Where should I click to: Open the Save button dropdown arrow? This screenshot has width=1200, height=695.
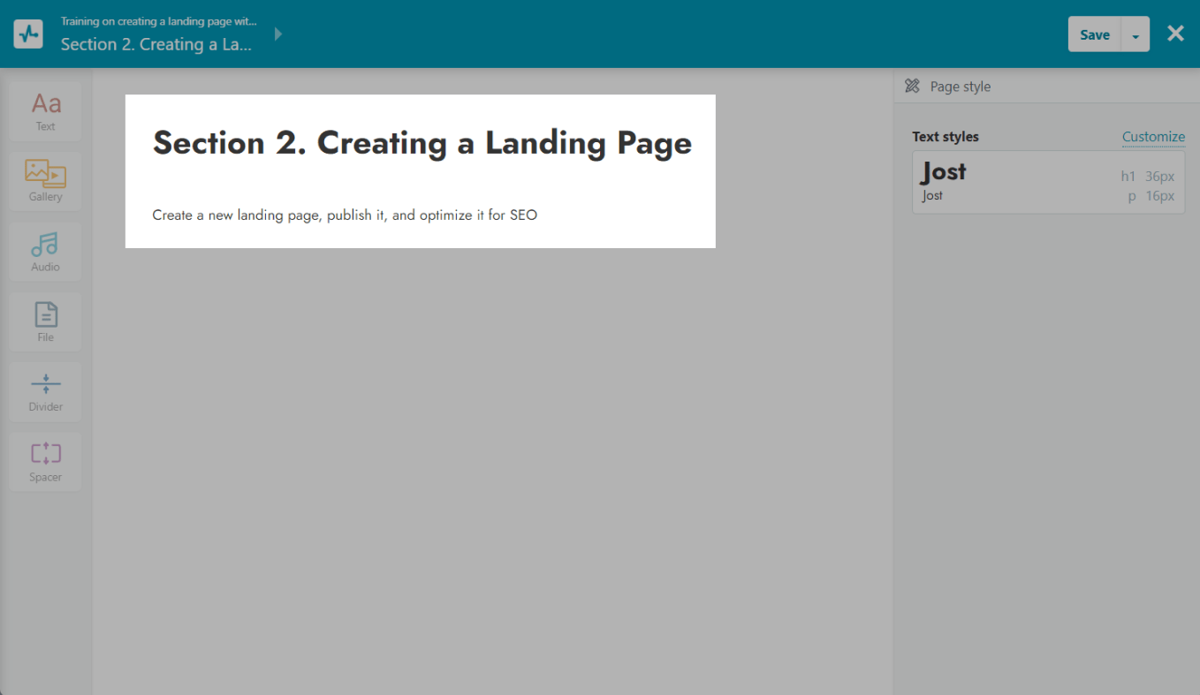click(1135, 34)
